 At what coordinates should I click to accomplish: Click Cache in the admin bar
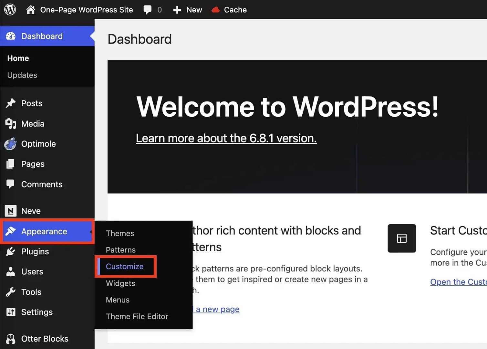tap(235, 10)
